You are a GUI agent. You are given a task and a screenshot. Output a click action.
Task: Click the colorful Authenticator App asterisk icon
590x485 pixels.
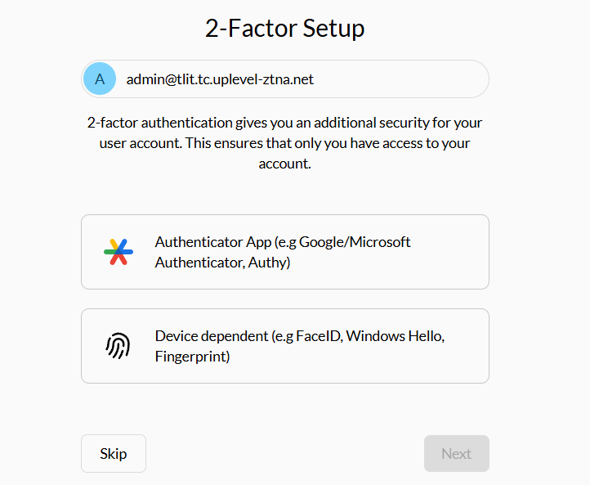pyautogui.click(x=118, y=252)
